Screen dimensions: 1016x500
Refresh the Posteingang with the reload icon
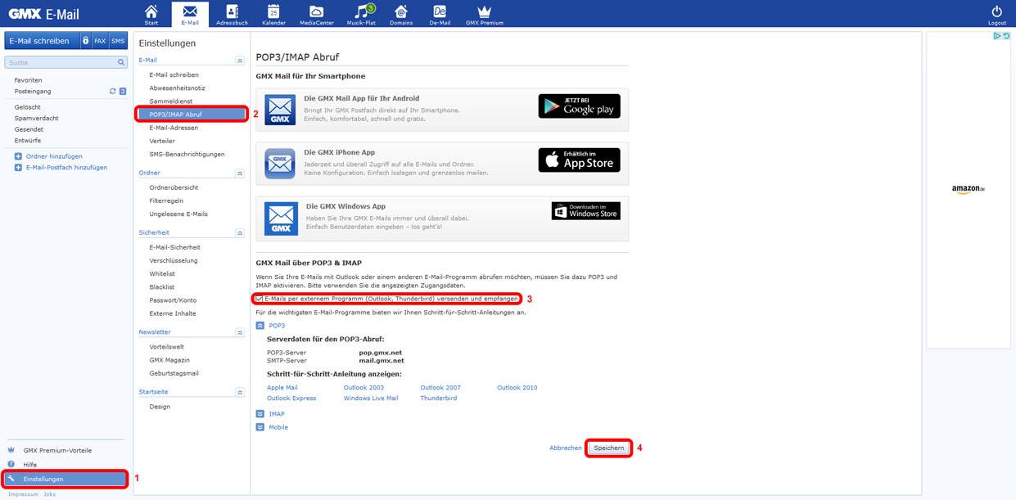coord(113,91)
